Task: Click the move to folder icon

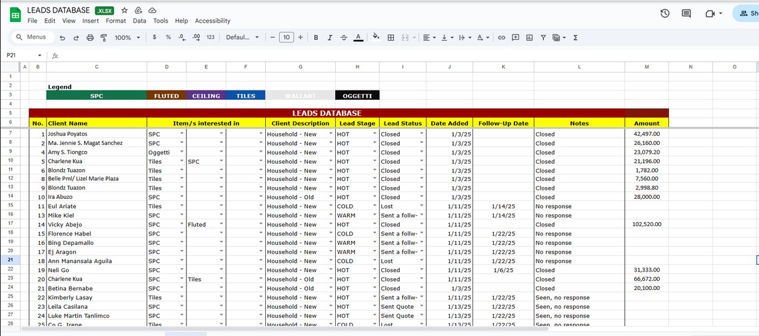Action: pos(139,10)
